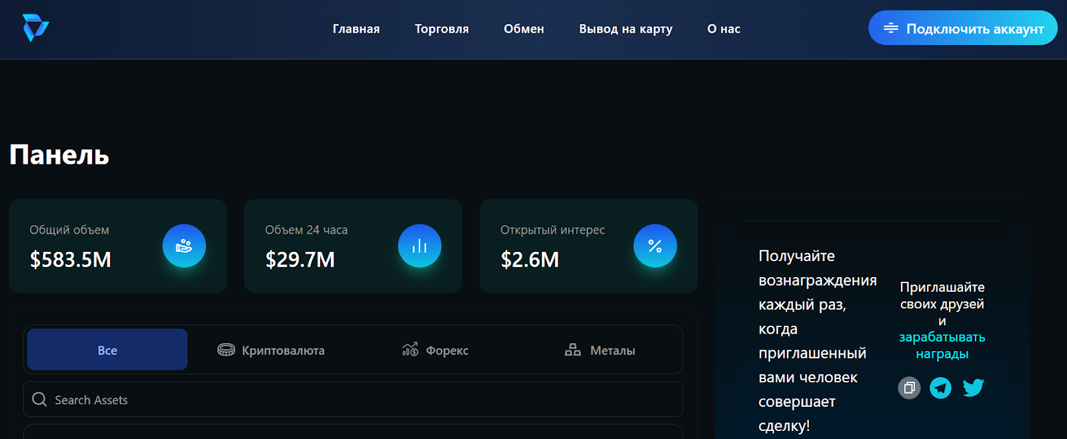Show the Металы tab
1067x439 pixels.
(600, 350)
